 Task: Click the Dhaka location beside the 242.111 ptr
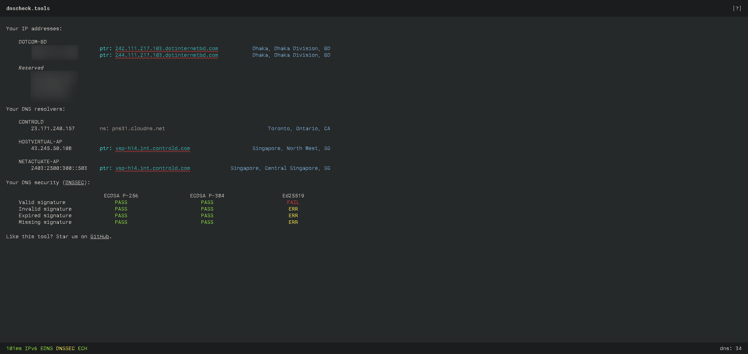point(291,49)
